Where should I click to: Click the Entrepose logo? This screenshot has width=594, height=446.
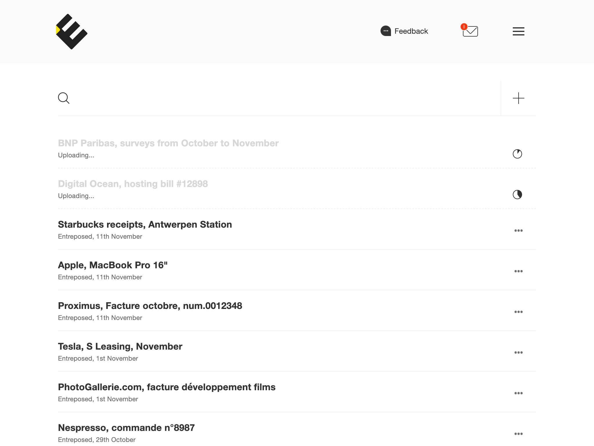71,31
